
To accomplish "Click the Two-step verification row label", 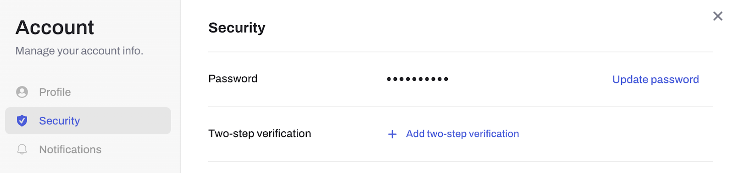I will [260, 134].
